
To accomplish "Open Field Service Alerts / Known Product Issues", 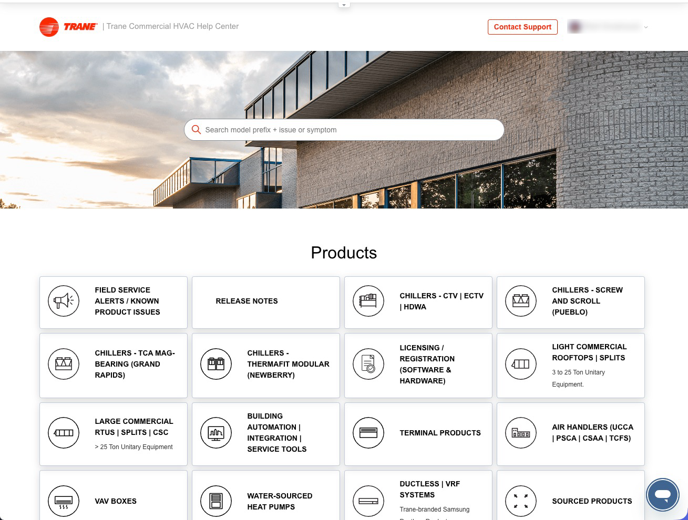I will [114, 303].
